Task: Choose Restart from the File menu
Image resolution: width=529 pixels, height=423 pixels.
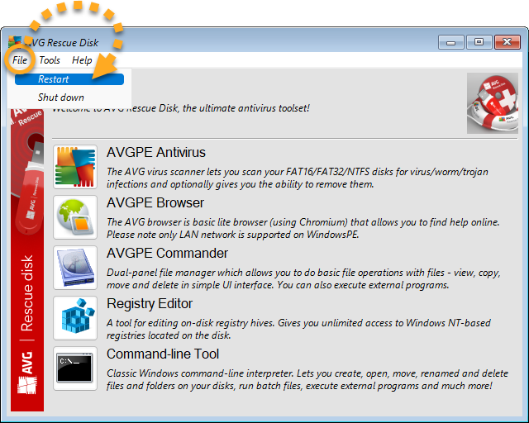Action: [x=55, y=79]
